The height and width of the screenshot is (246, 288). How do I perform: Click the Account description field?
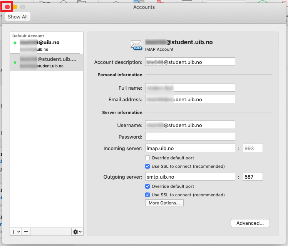click(x=190, y=62)
